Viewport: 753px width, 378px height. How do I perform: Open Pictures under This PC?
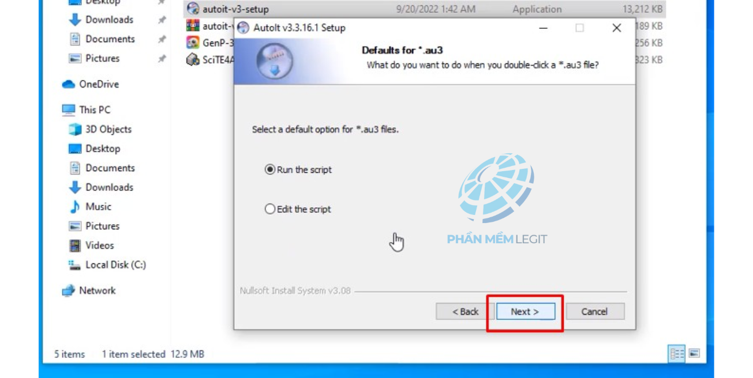tap(102, 226)
